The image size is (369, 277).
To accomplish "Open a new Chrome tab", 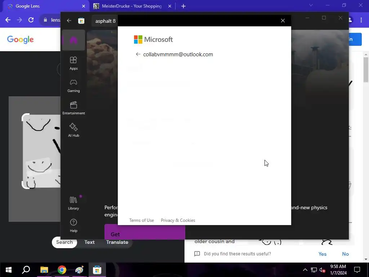I will coord(183,6).
